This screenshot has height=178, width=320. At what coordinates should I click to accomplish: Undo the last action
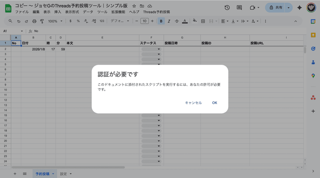pyautogui.click(x=19, y=21)
